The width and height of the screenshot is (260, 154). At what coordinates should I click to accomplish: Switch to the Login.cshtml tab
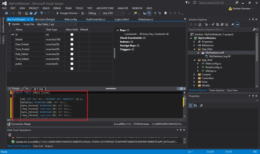tap(122, 19)
